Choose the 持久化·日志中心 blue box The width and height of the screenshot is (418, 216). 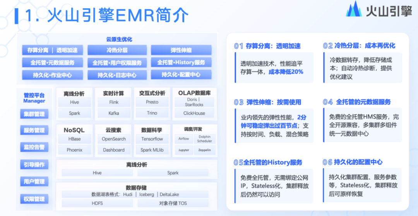(x=117, y=75)
